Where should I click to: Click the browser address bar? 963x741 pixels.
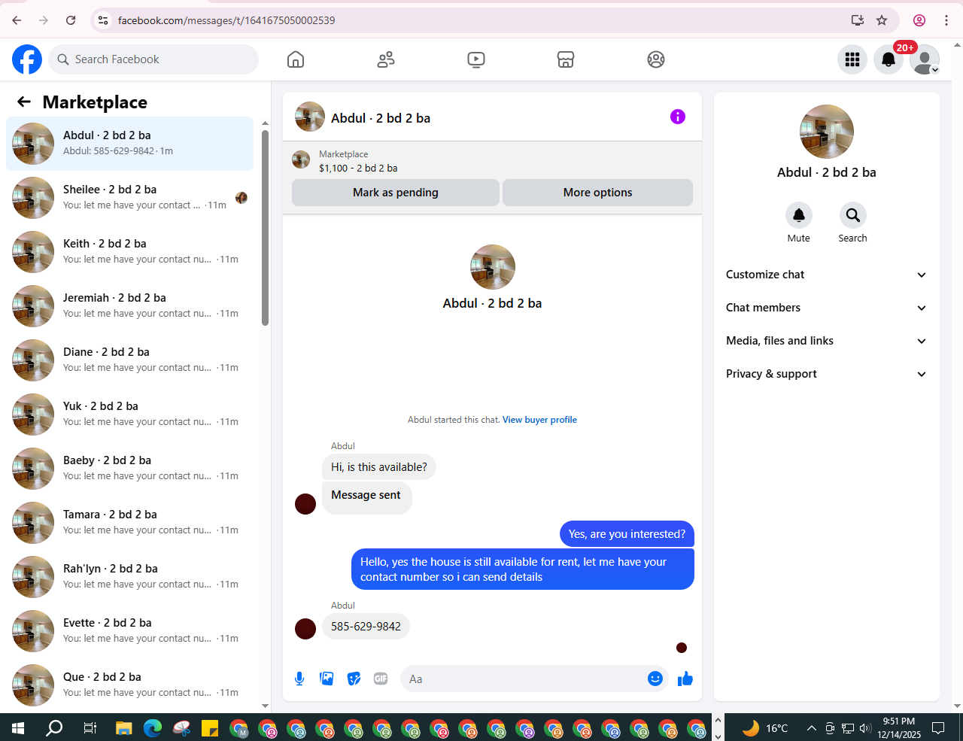(481, 20)
